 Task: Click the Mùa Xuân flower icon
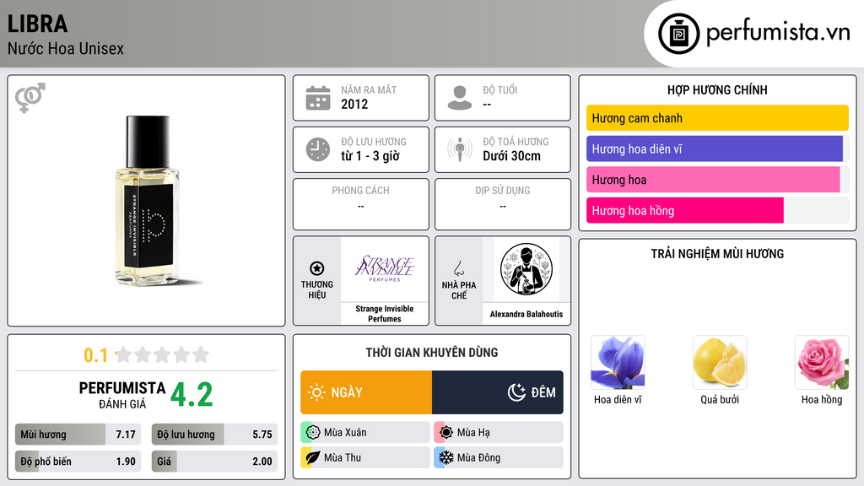click(x=313, y=432)
